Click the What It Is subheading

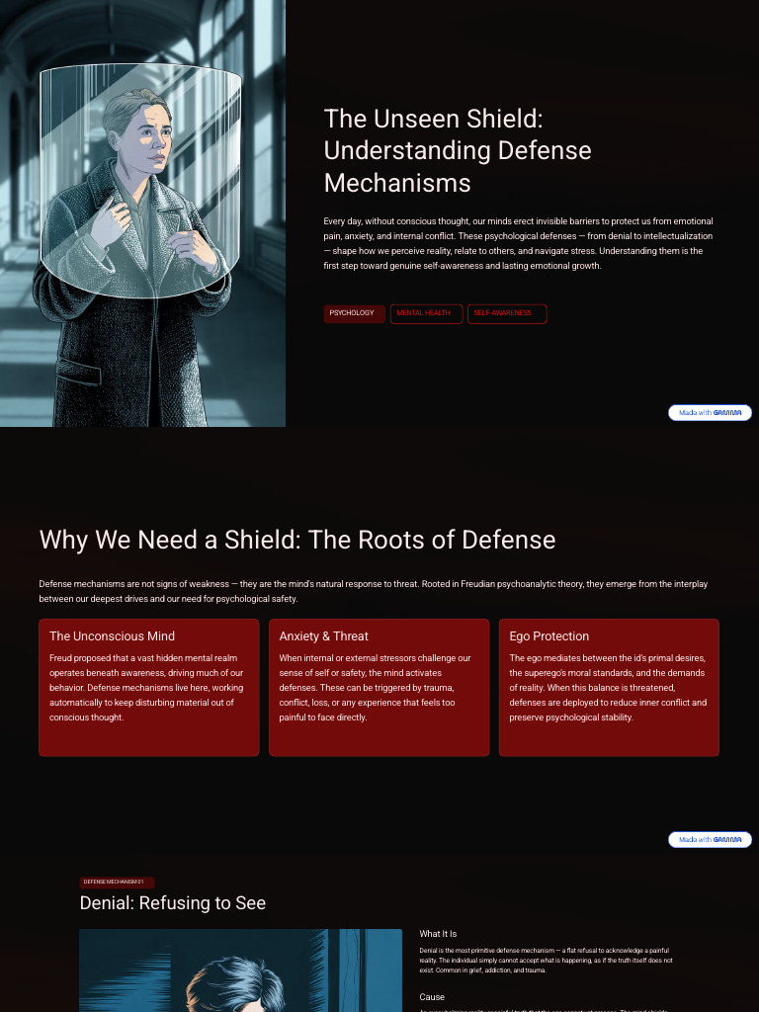point(438,934)
